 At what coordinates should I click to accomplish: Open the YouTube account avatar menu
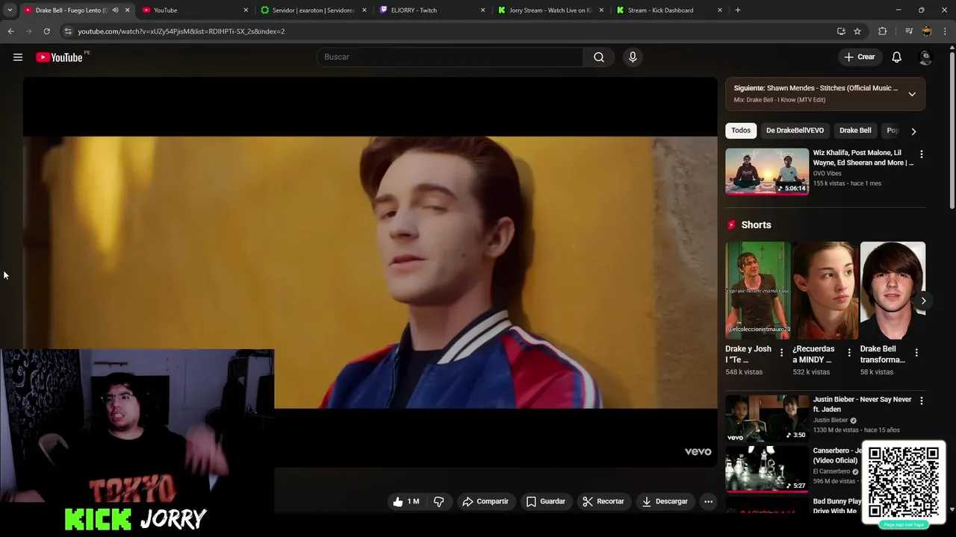(x=925, y=57)
